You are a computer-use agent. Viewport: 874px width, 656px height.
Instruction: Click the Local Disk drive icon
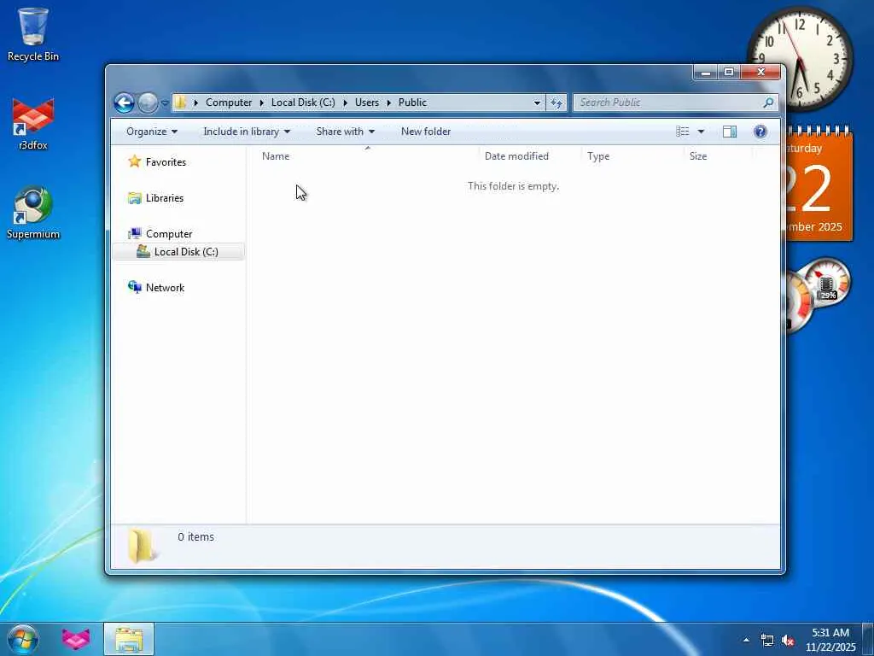(143, 252)
